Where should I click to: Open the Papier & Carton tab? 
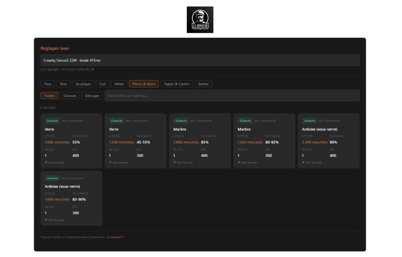[x=177, y=84]
